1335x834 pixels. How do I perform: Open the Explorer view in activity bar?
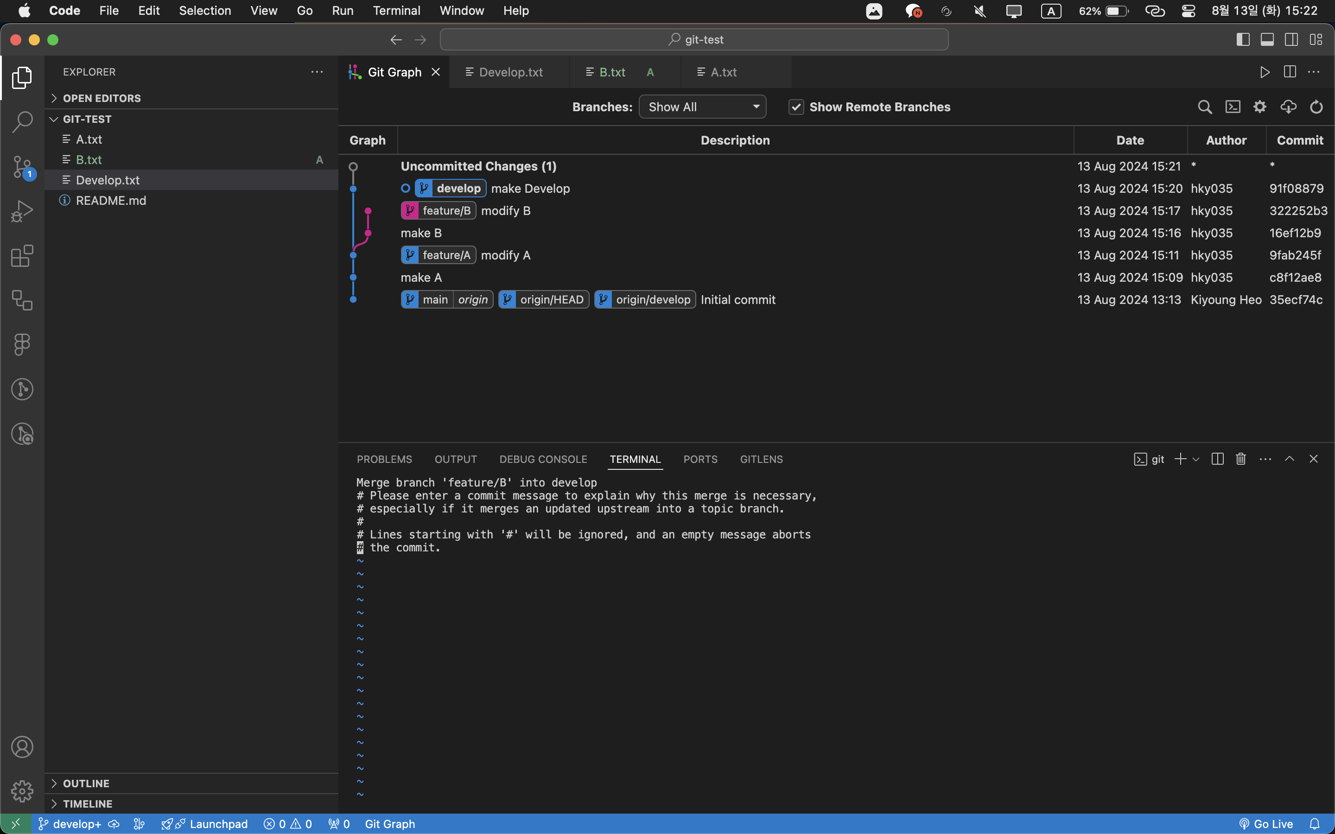(22, 78)
